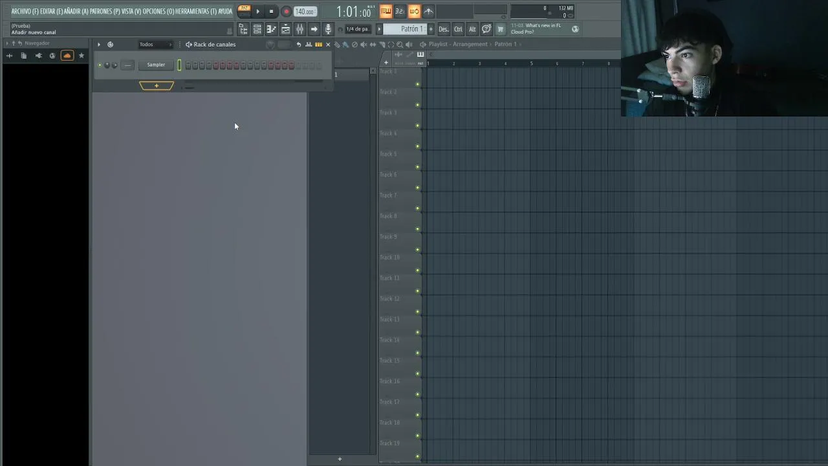
Task: Toggle Track 9 mute light
Action: click(x=417, y=249)
